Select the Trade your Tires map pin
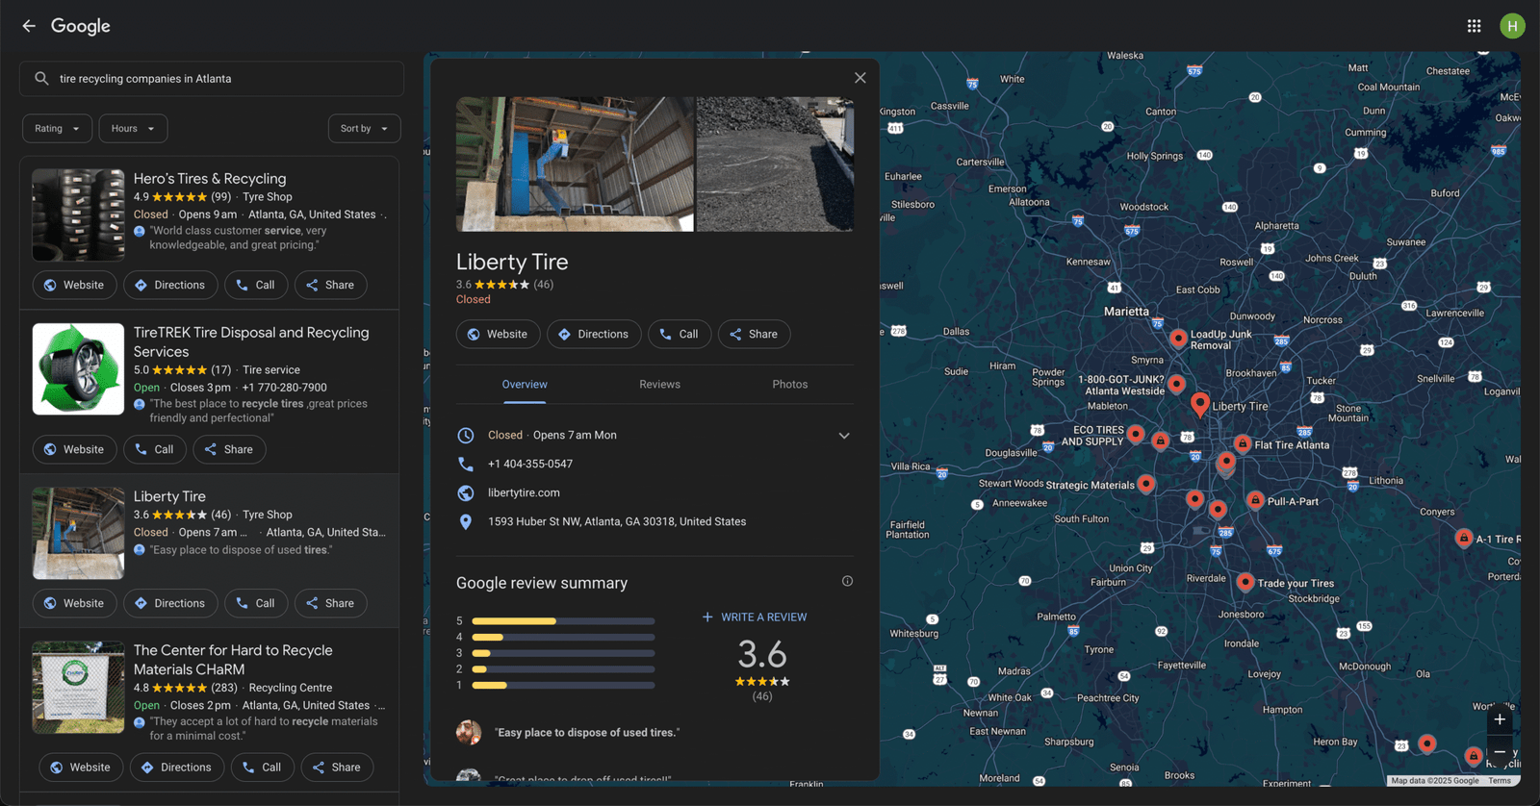This screenshot has width=1540, height=806. [x=1245, y=582]
